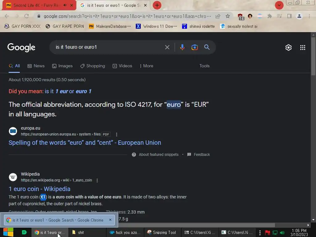Open a new tab with the plus button

point(157,5)
